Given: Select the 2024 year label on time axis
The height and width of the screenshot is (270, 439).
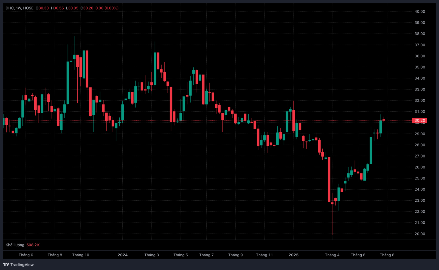Looking at the screenshot, I should [123, 255].
